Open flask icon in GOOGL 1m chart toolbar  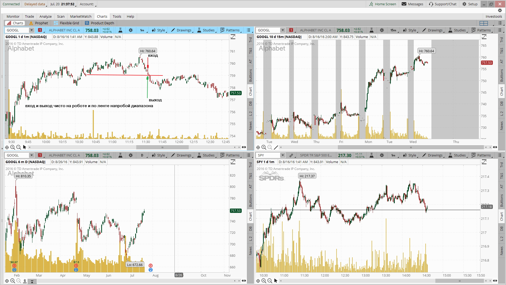tap(120, 30)
